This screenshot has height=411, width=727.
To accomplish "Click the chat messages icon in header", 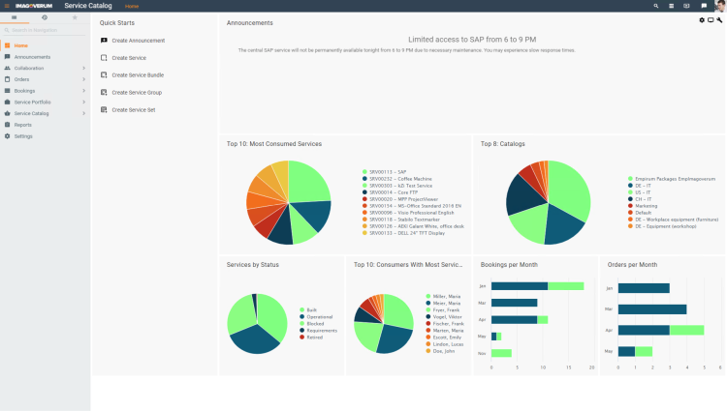I will pos(704,6).
